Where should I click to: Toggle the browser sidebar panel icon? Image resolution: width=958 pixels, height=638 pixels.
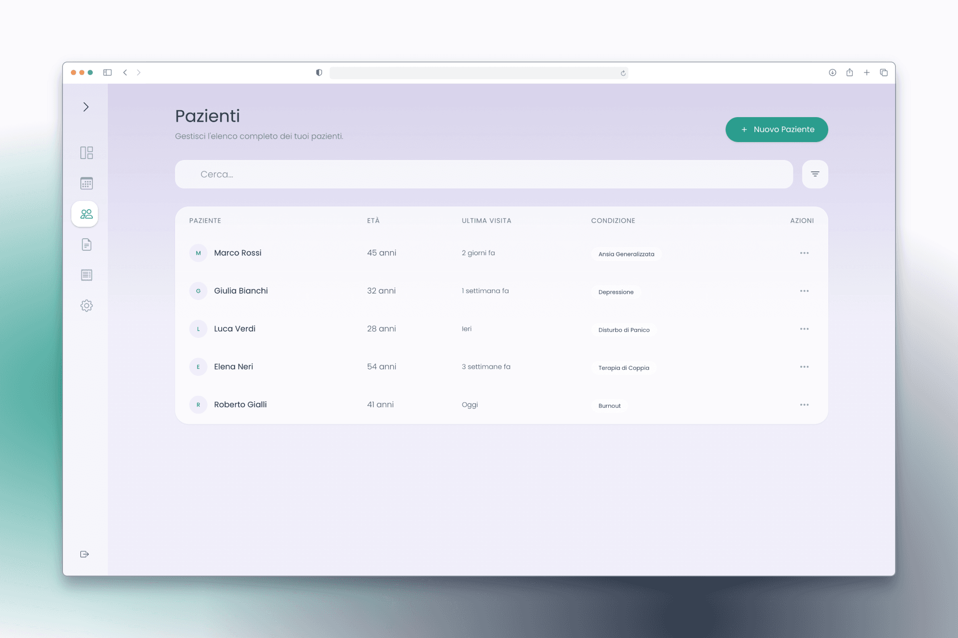[x=107, y=73]
